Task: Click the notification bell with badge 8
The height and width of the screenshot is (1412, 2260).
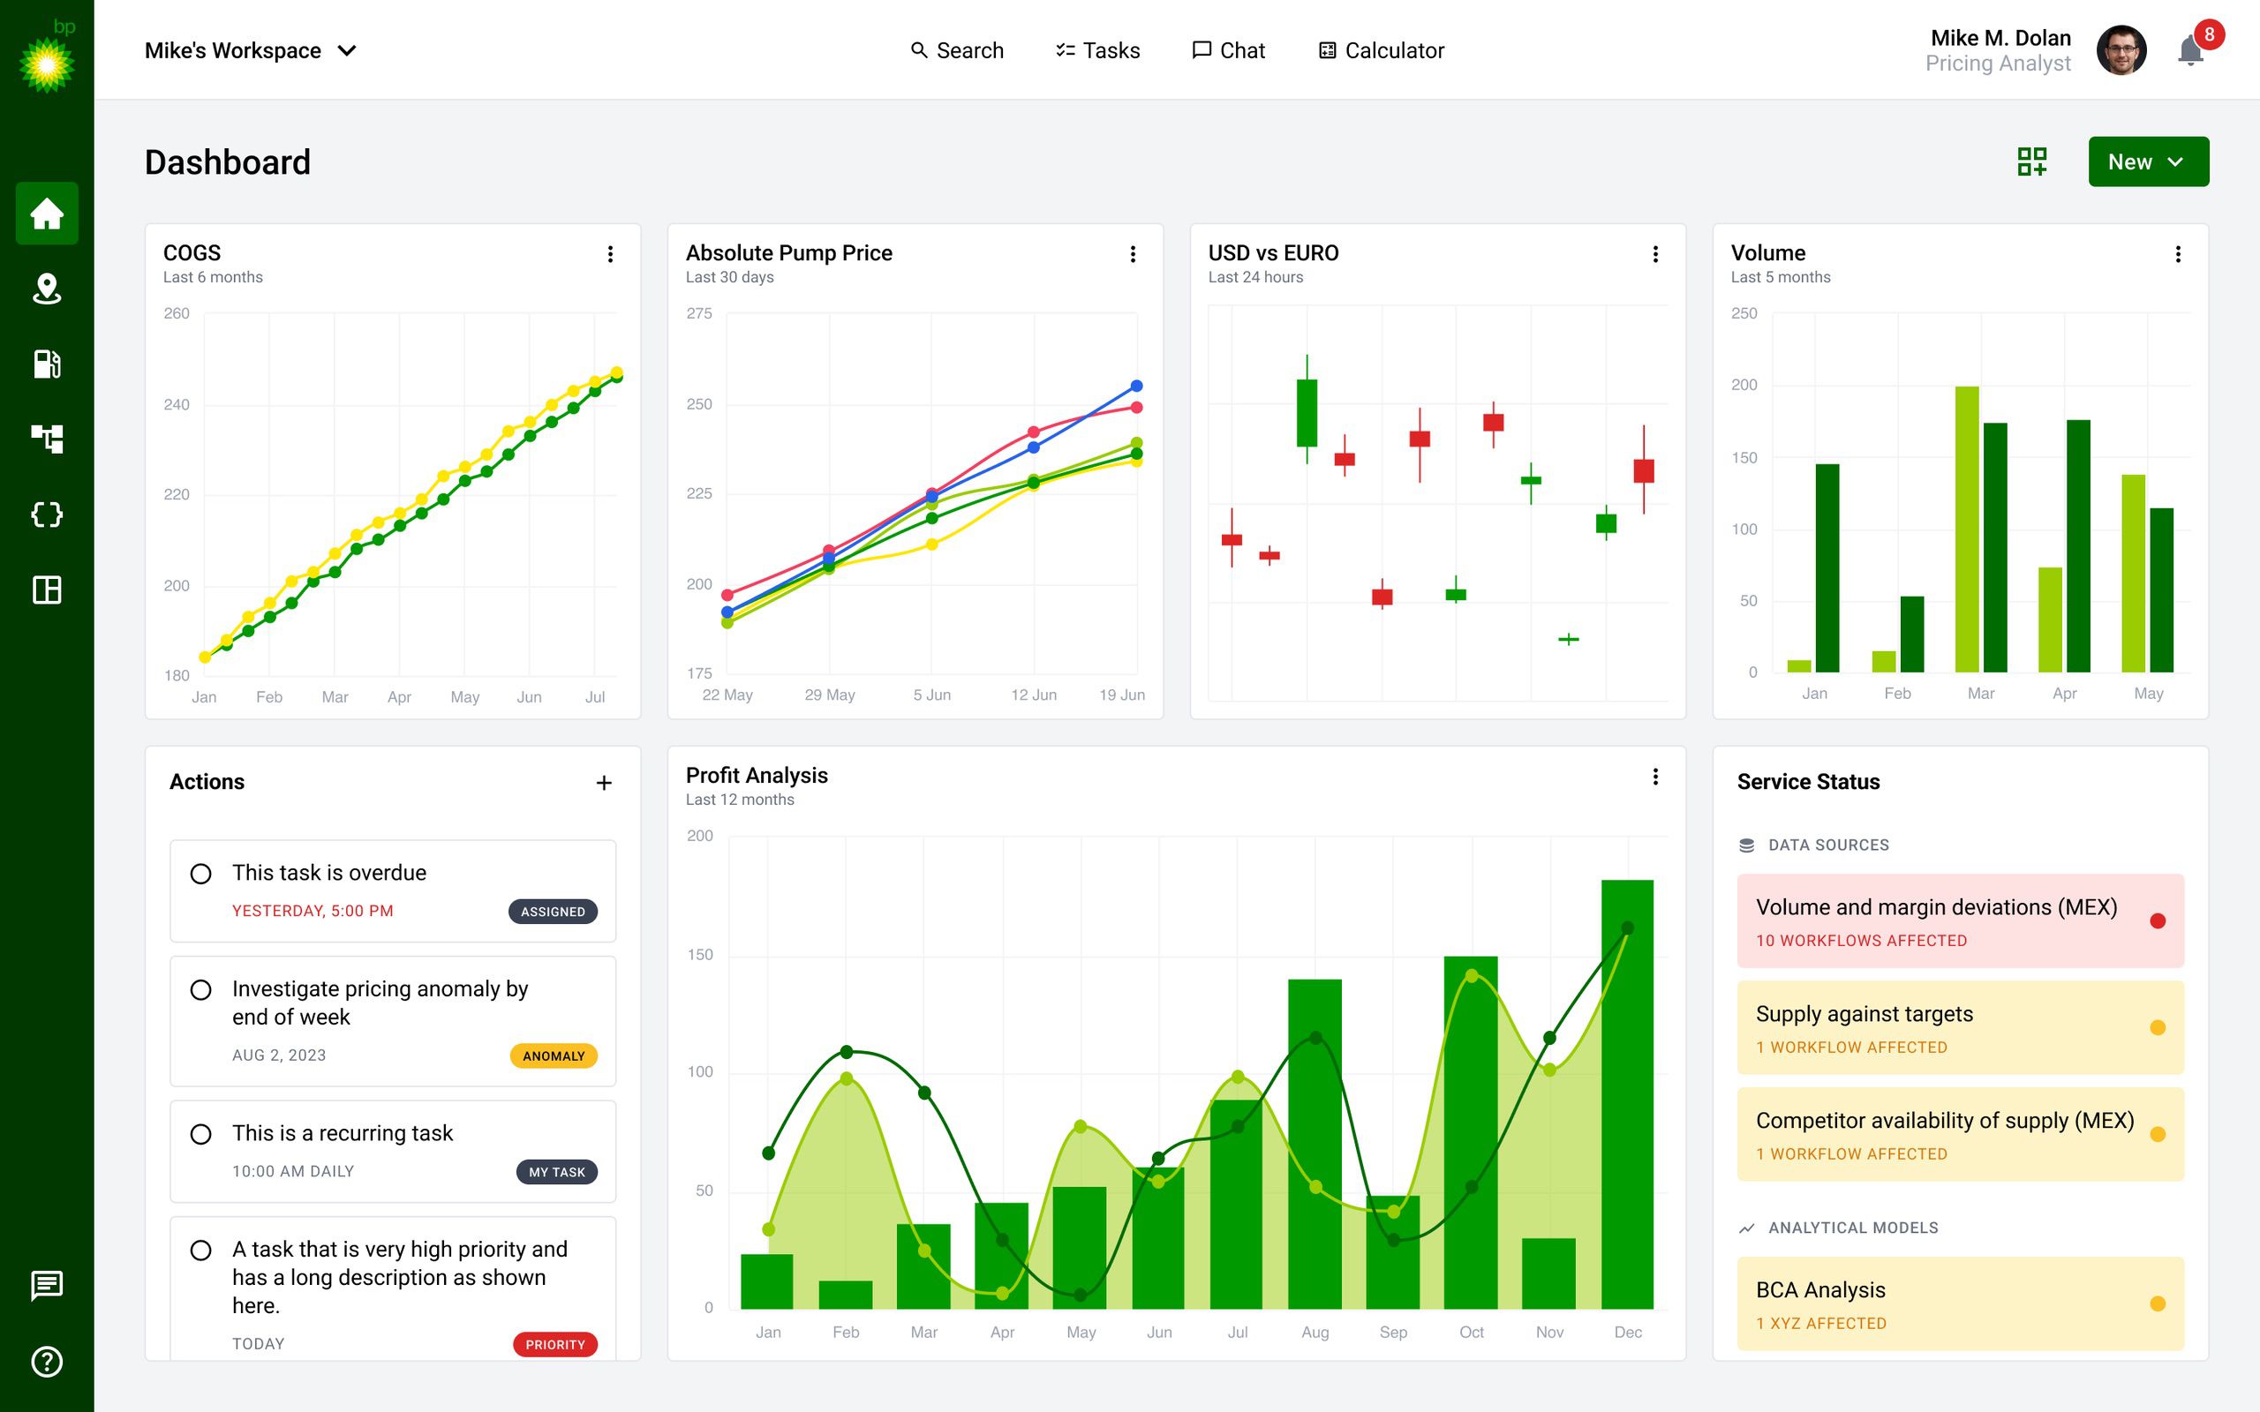Action: (2191, 50)
